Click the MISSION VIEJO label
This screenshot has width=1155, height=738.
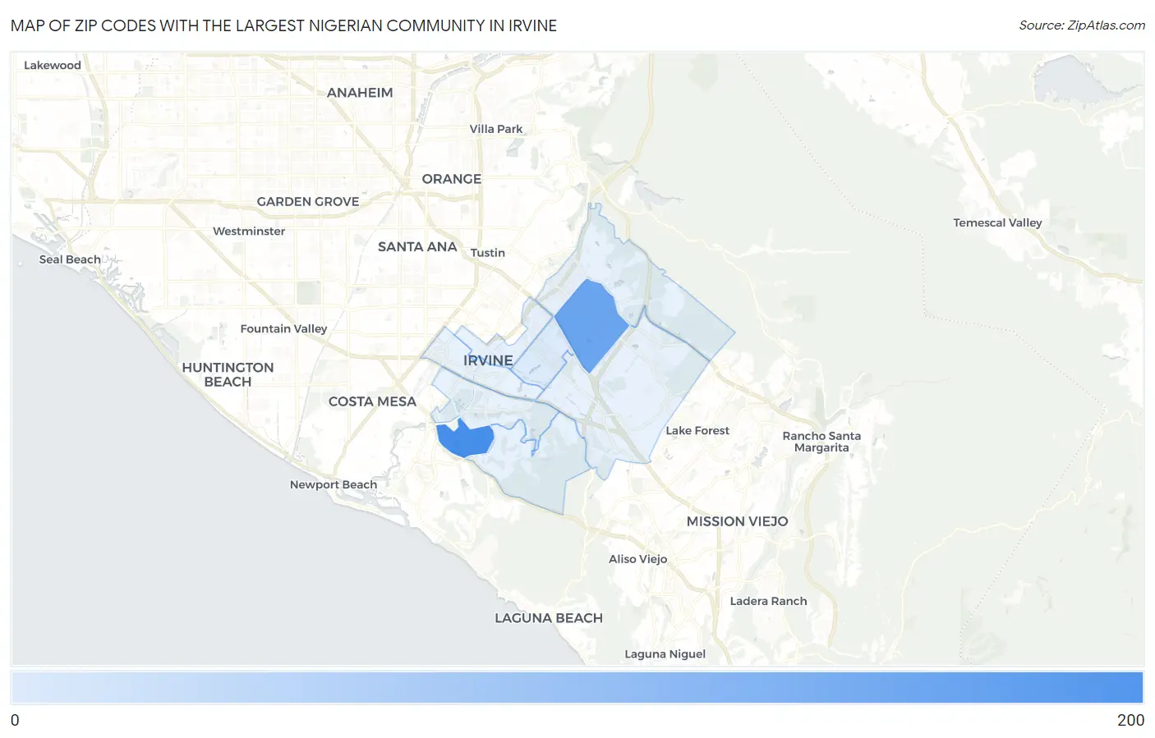pos(738,521)
